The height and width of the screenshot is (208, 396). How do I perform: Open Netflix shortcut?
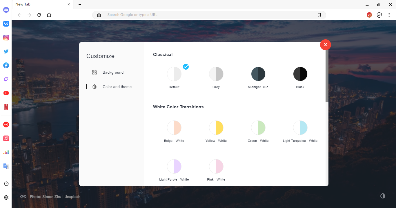(6, 107)
